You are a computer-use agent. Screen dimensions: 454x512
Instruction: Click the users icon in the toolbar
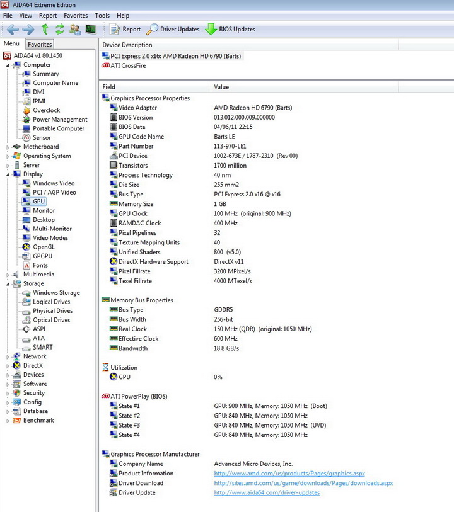click(x=75, y=30)
